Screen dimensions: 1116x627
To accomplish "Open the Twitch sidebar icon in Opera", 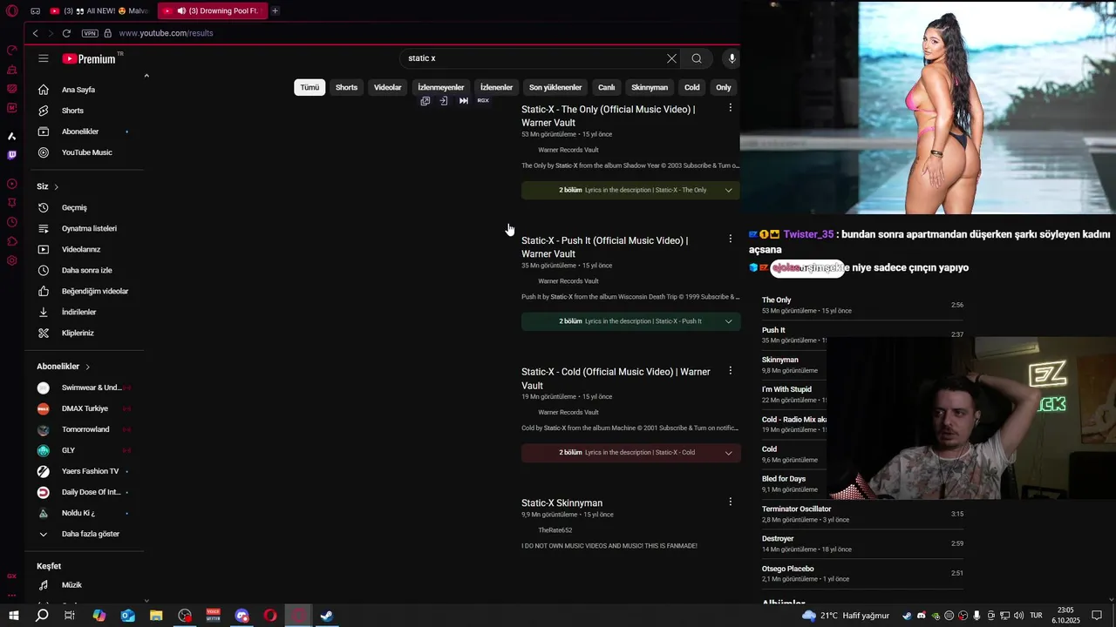I will pos(11,155).
